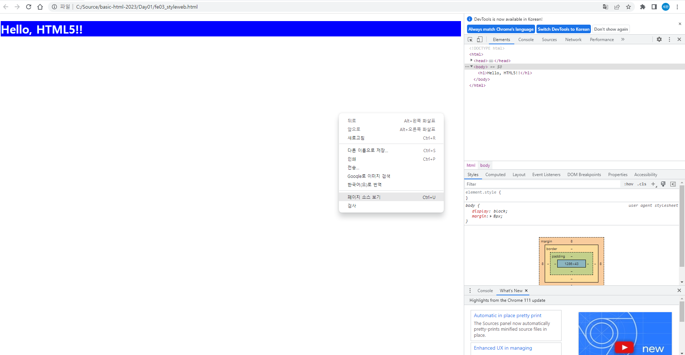The height and width of the screenshot is (355, 685).
Task: Select Google로 이미지 검색 menu entry
Action: pyautogui.click(x=391, y=176)
